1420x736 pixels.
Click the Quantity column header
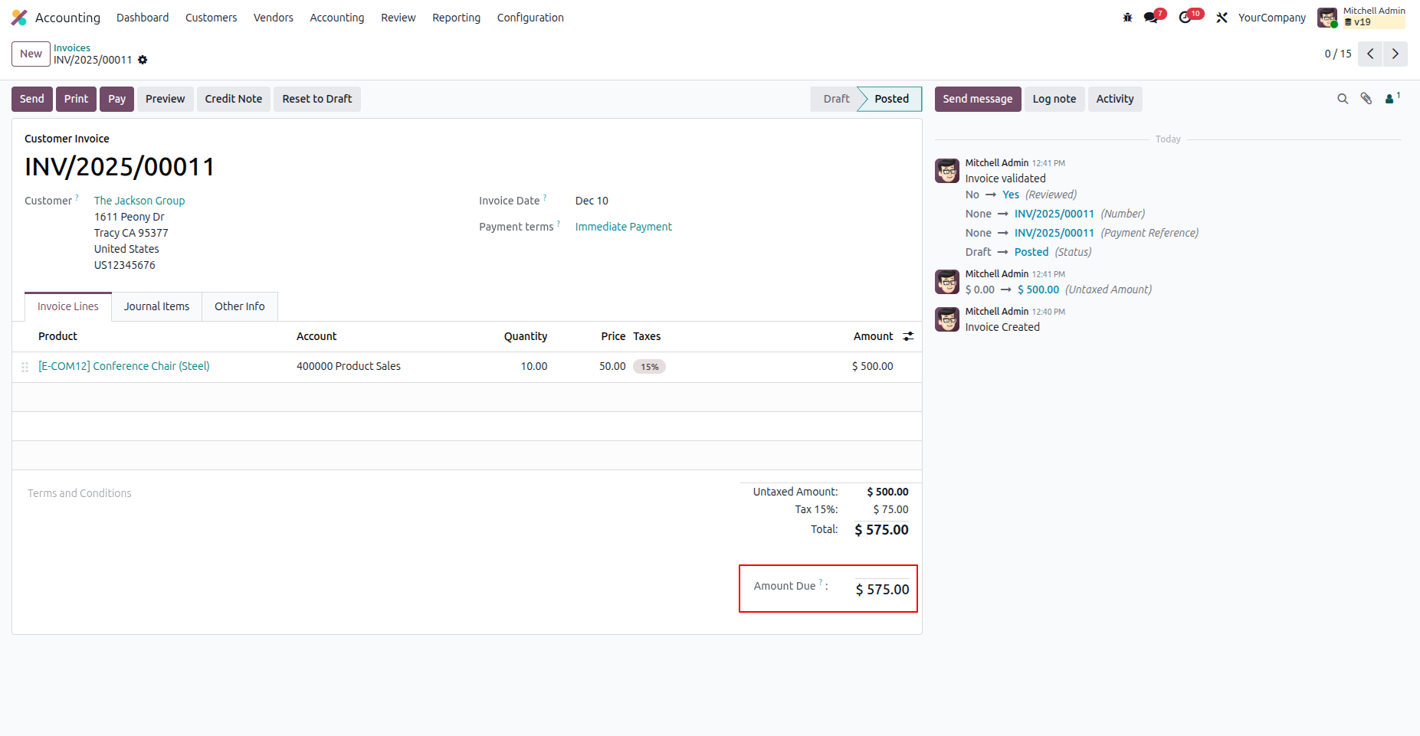(x=526, y=336)
